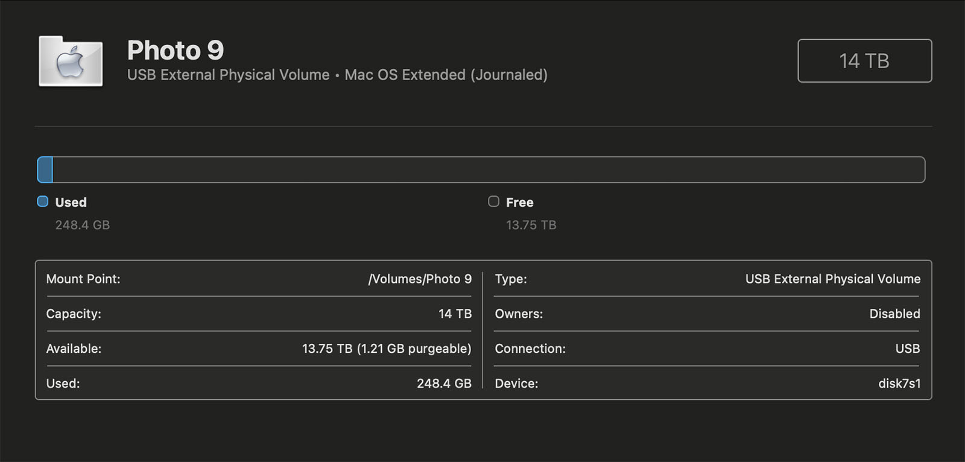The image size is (965, 462).
Task: Select the Capacity row's 14 TB value
Action: click(x=455, y=314)
